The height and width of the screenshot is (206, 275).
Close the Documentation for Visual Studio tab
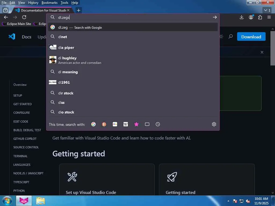68,10
